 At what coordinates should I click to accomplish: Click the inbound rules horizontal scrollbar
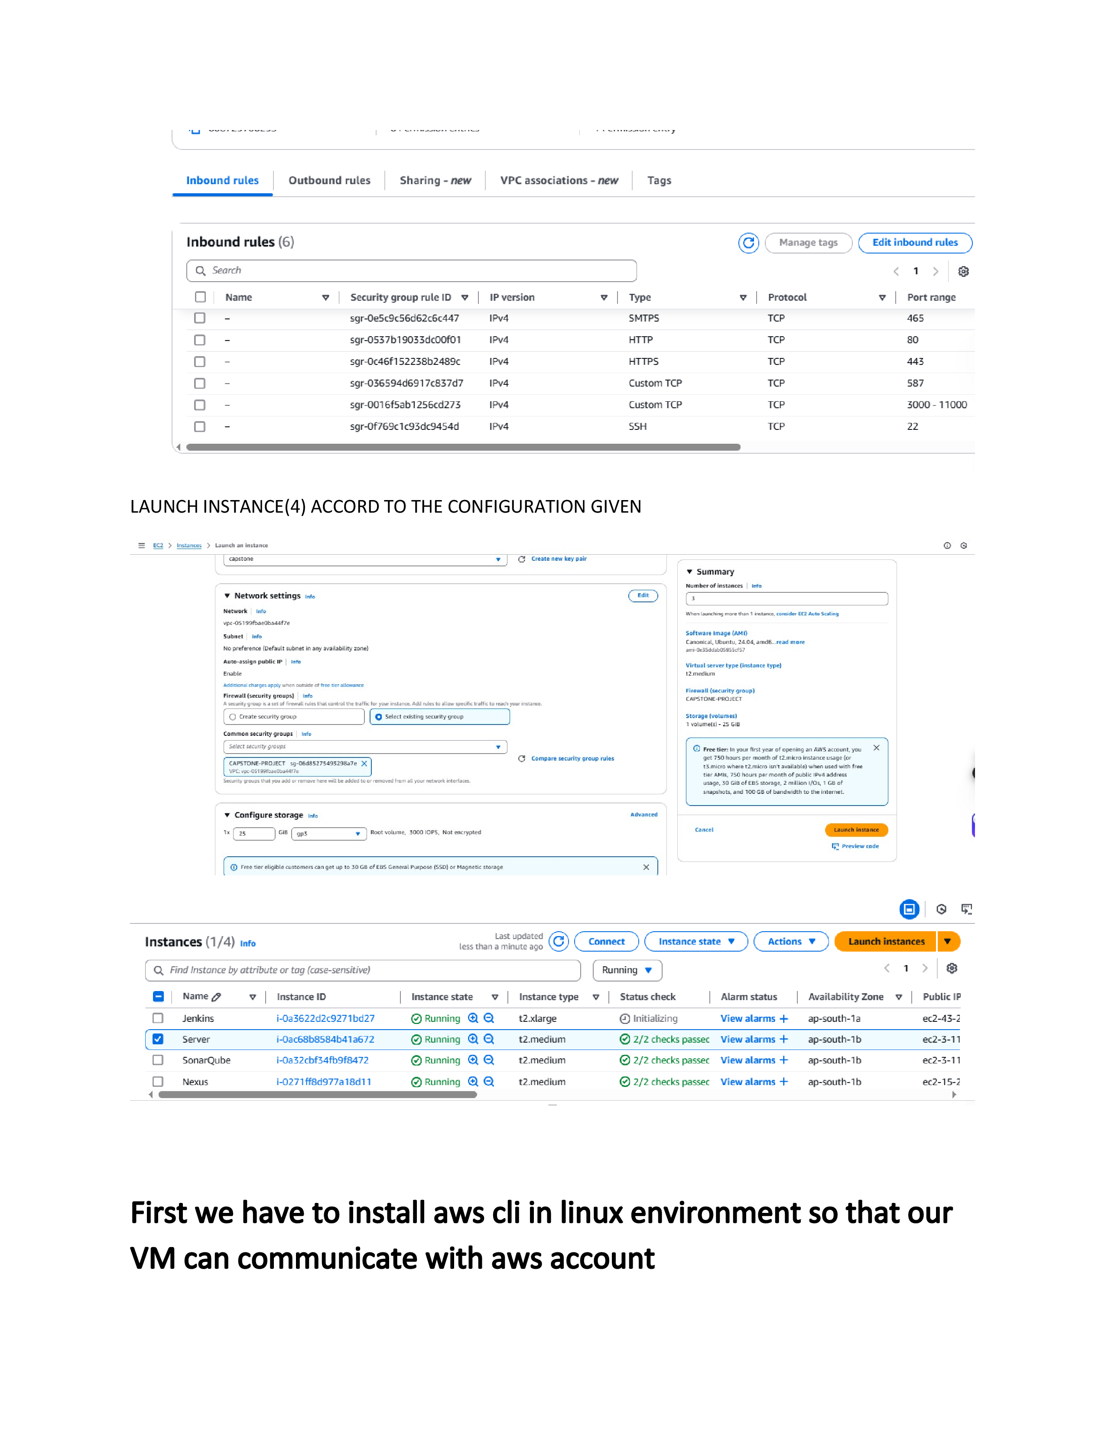pyautogui.click(x=464, y=448)
